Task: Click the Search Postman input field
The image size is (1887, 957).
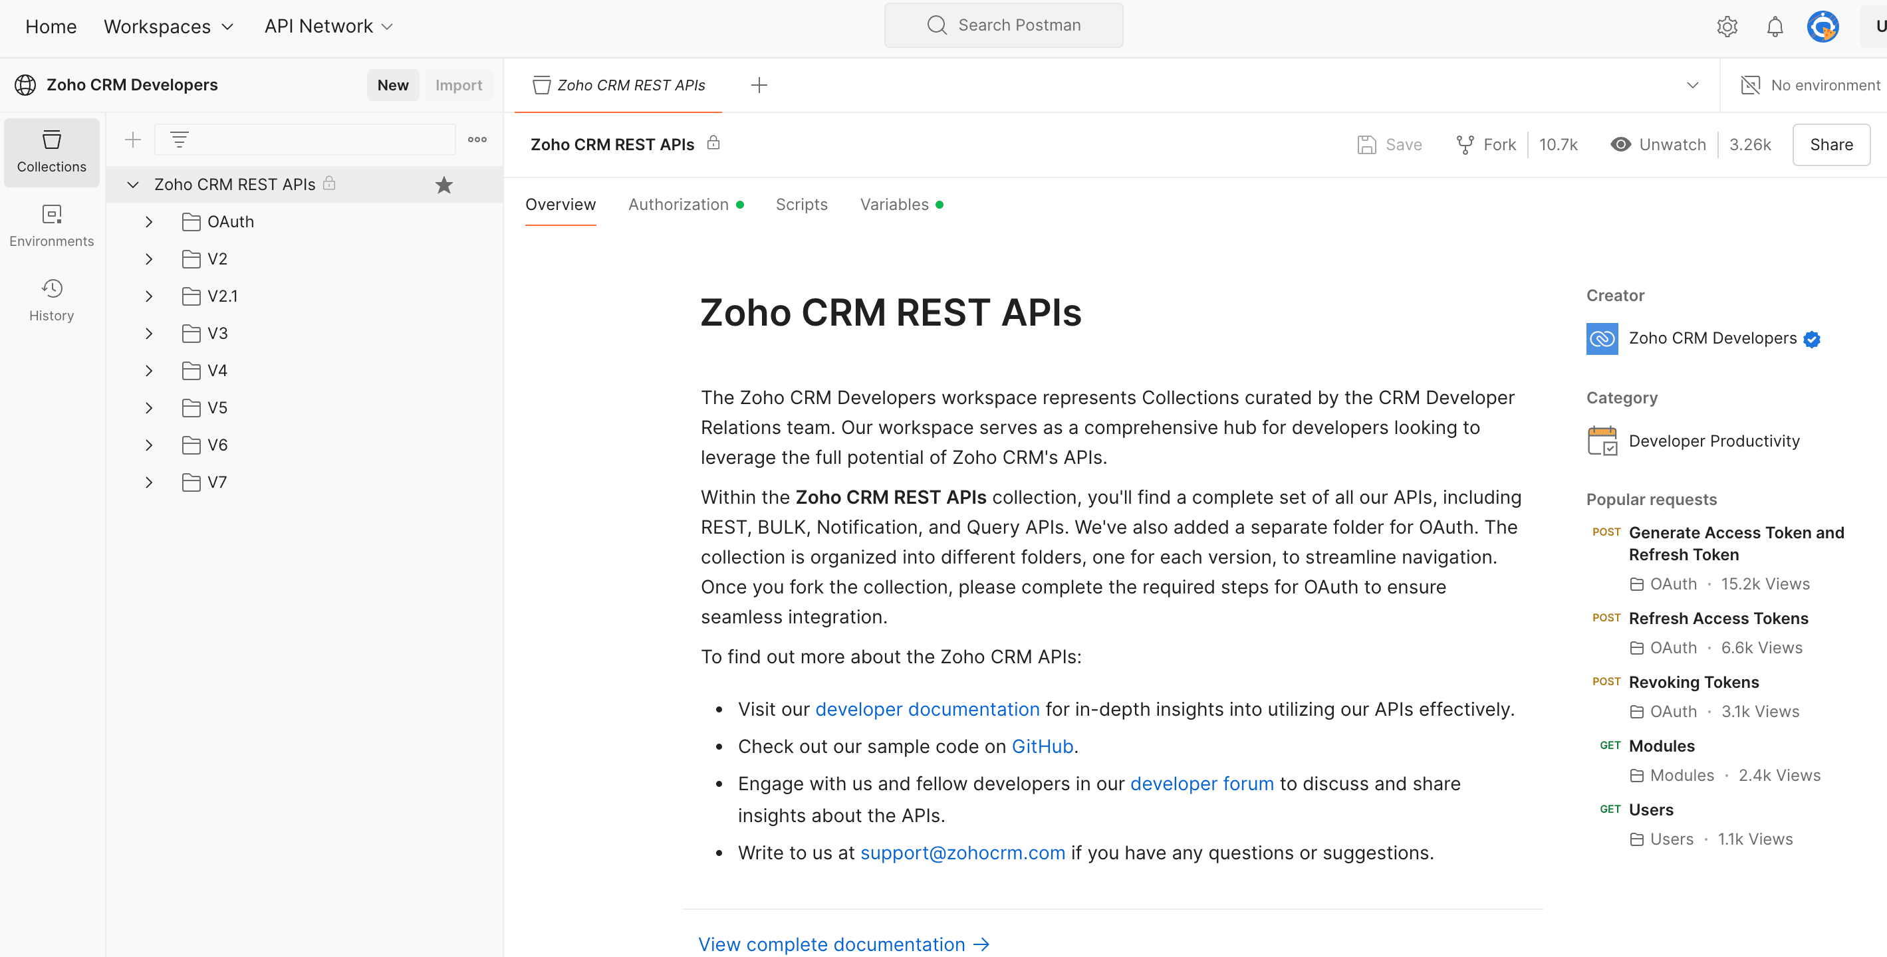Action: tap(1003, 26)
